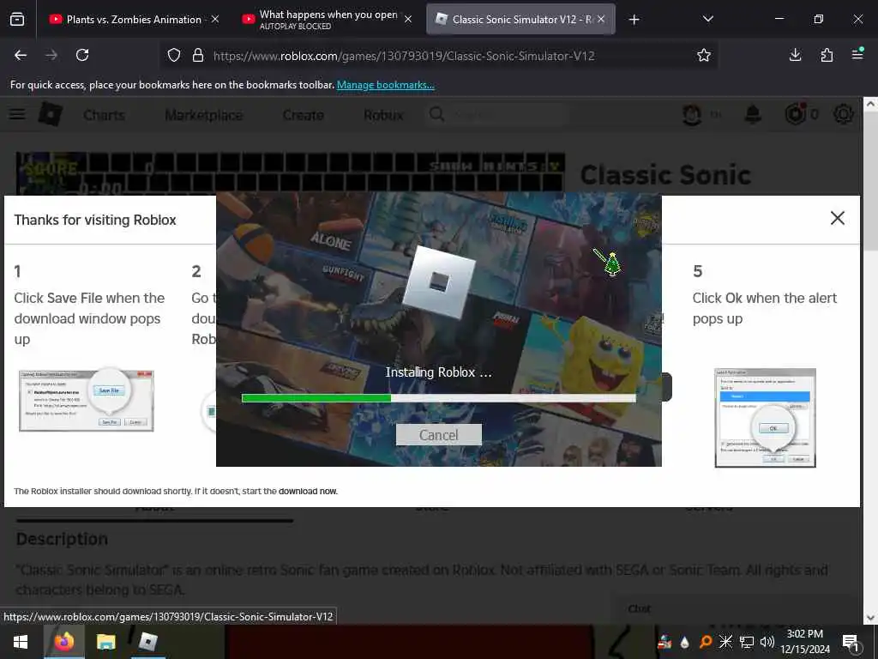Close the Classic Sonic Simulator tab
This screenshot has height=659, width=878.
tap(601, 19)
